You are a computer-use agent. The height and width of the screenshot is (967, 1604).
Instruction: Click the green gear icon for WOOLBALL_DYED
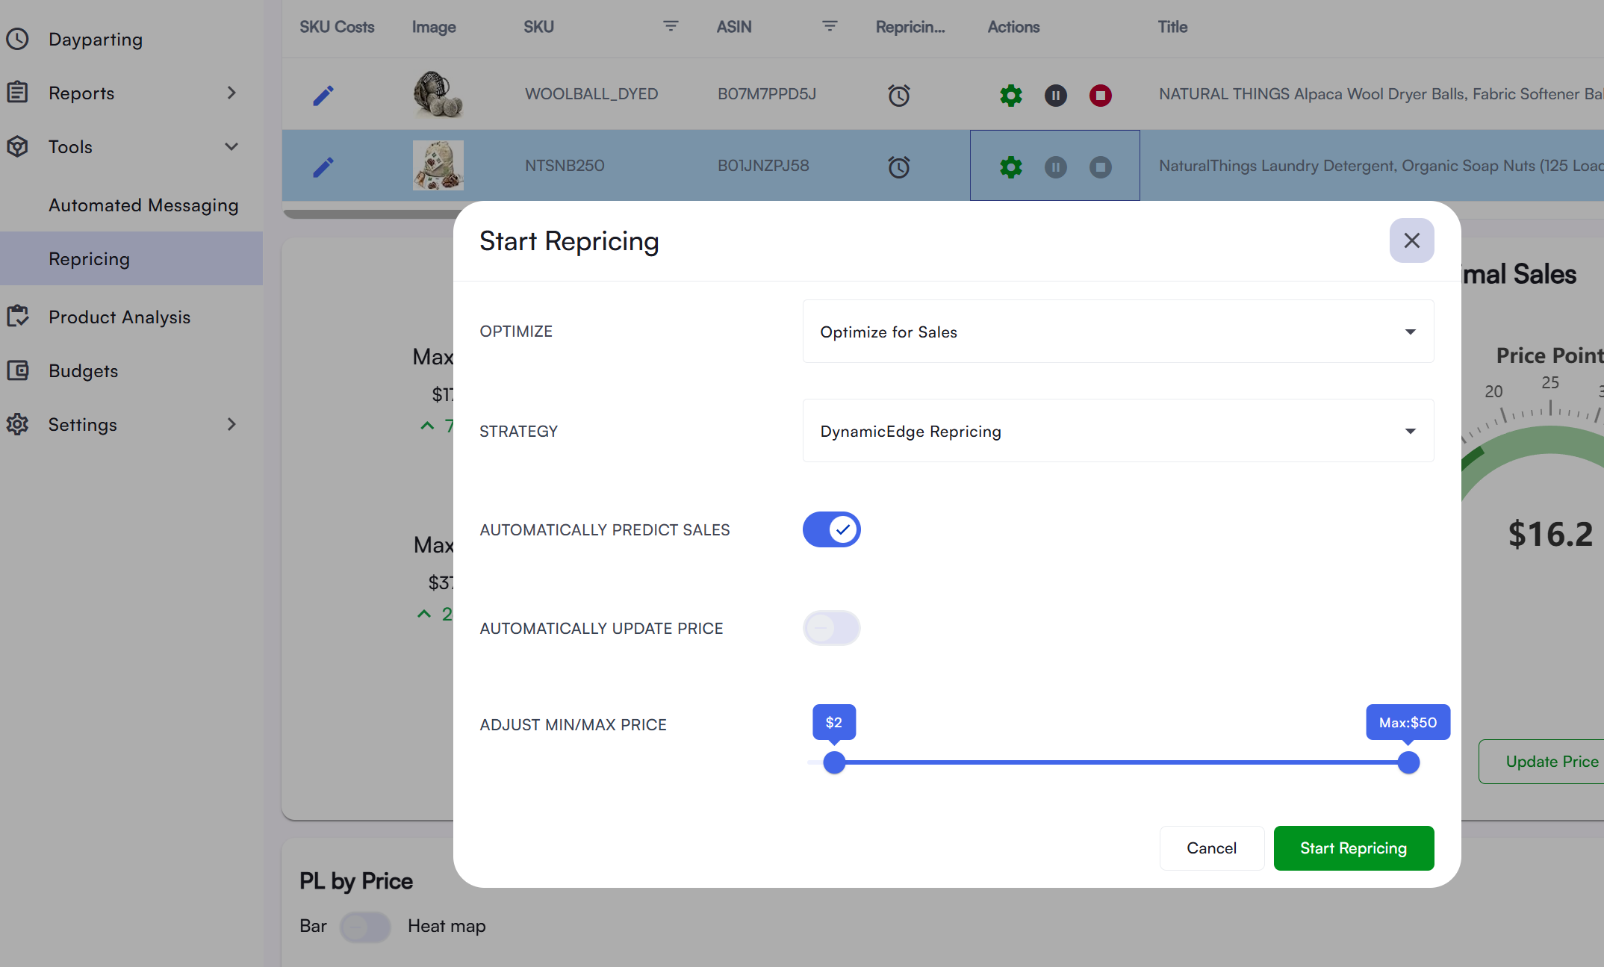1010,95
